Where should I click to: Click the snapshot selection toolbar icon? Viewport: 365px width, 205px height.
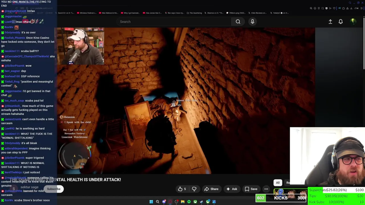(323, 8)
